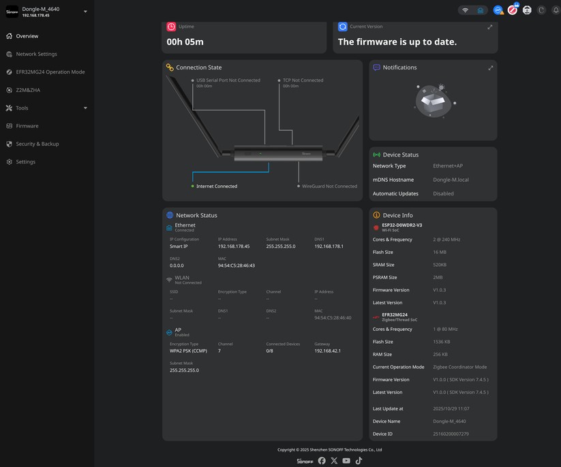Switch the top bar toggle to Ethernet view

click(480, 10)
